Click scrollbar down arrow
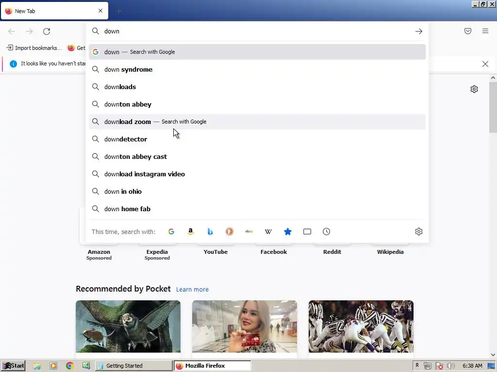Viewport: 497px width, 372px height. 493,355
